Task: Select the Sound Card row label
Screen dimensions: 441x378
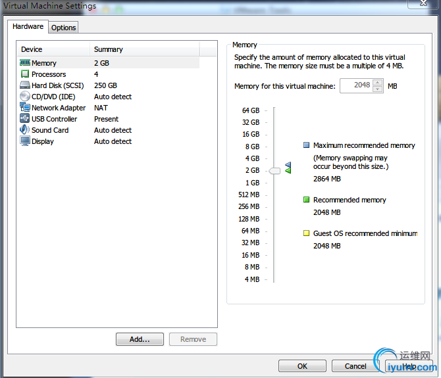Action: coord(50,130)
